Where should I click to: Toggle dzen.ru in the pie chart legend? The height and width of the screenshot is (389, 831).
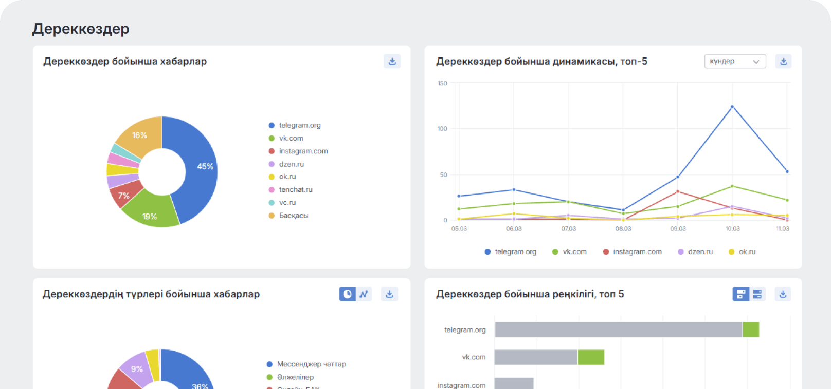coord(286,164)
